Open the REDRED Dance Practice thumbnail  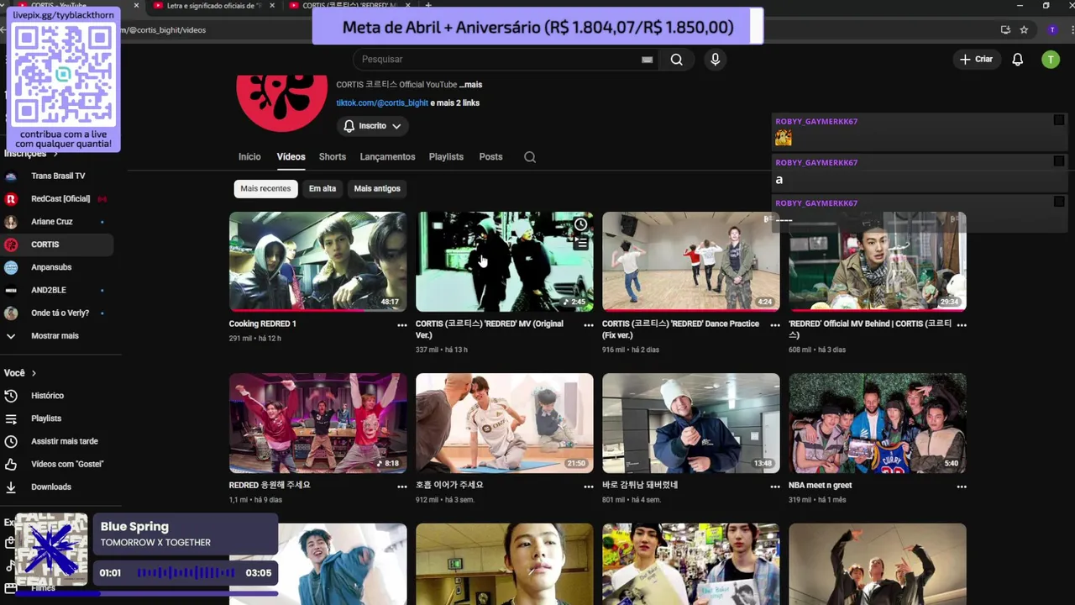point(690,261)
